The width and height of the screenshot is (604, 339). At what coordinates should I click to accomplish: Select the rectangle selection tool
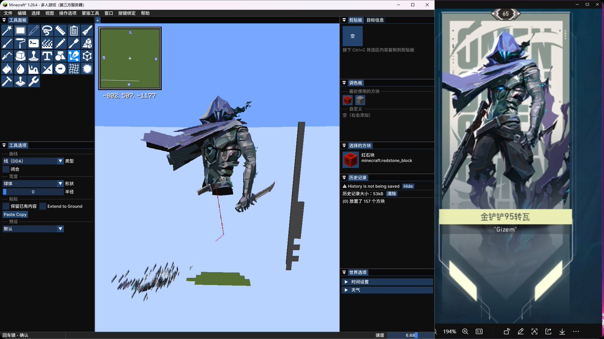click(x=21, y=30)
